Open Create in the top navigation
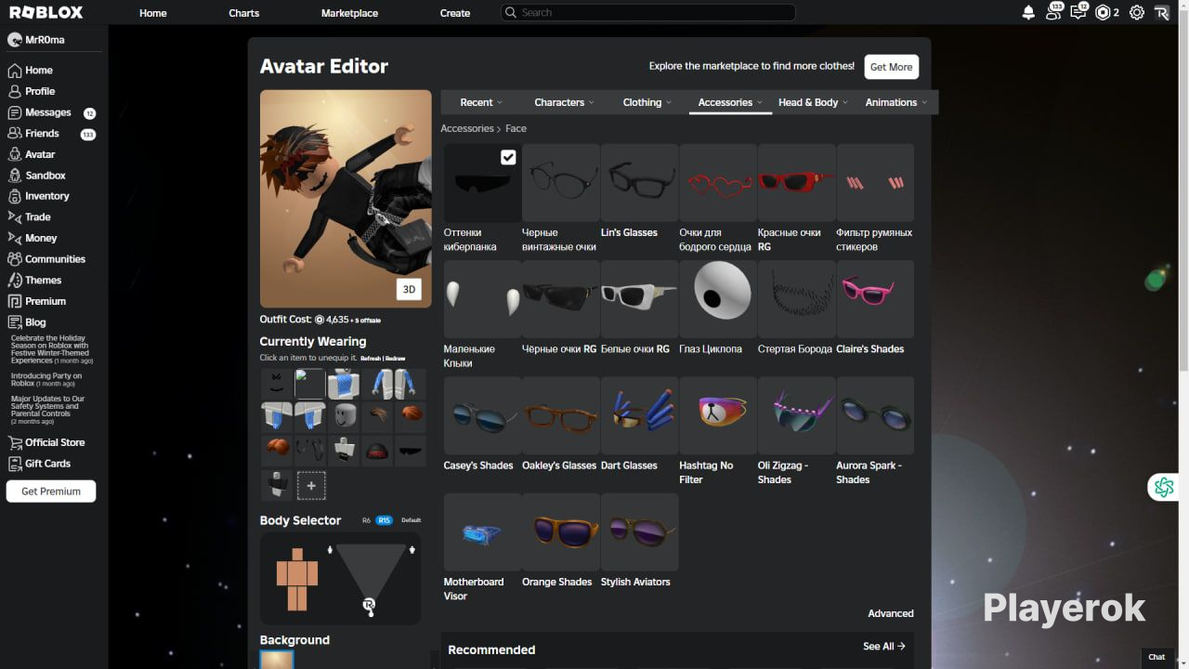The width and height of the screenshot is (1189, 669). pyautogui.click(x=455, y=13)
